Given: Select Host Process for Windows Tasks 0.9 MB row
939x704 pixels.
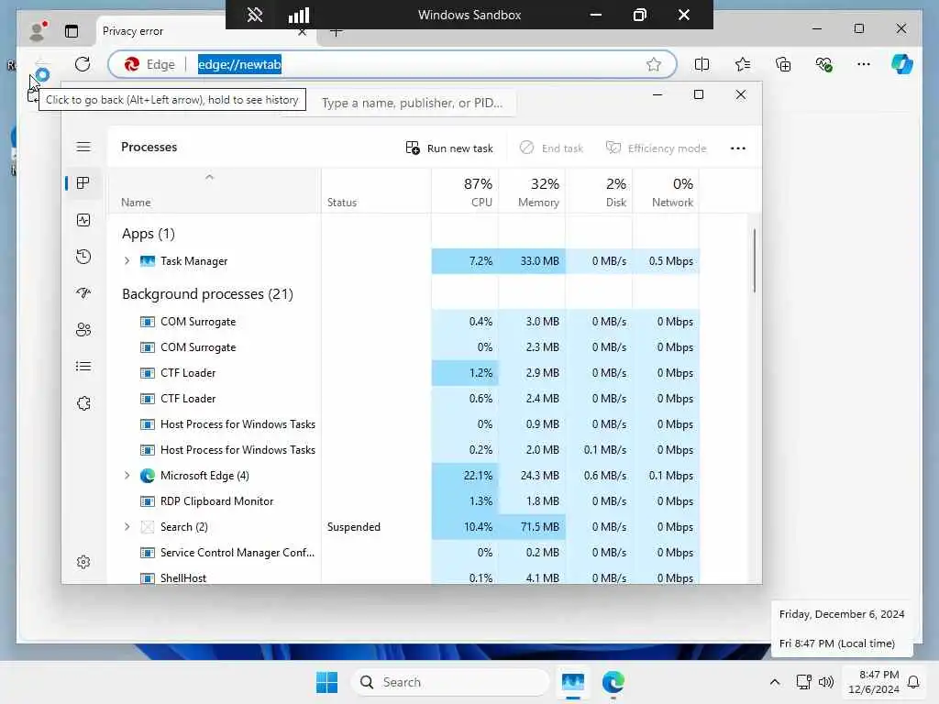Looking at the screenshot, I should point(404,424).
